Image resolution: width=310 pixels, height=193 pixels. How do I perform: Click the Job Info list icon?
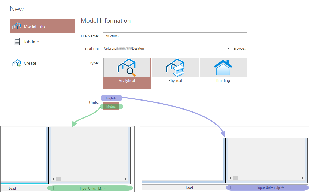point(17,42)
